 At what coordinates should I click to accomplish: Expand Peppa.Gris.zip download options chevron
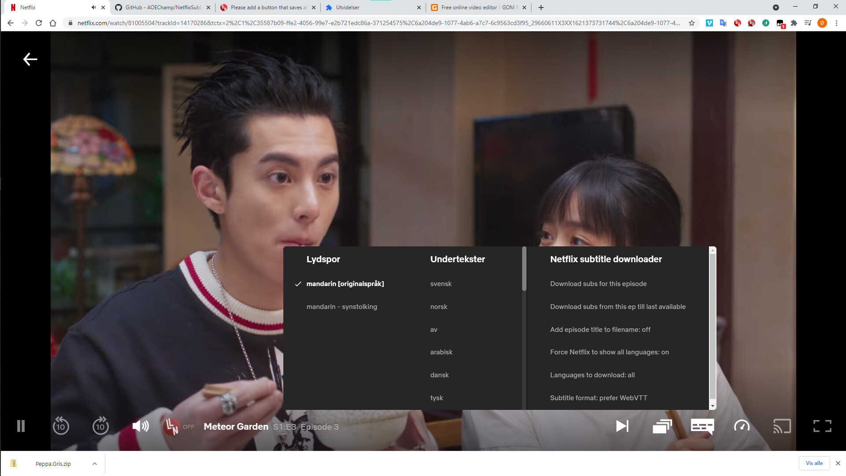pyautogui.click(x=95, y=464)
